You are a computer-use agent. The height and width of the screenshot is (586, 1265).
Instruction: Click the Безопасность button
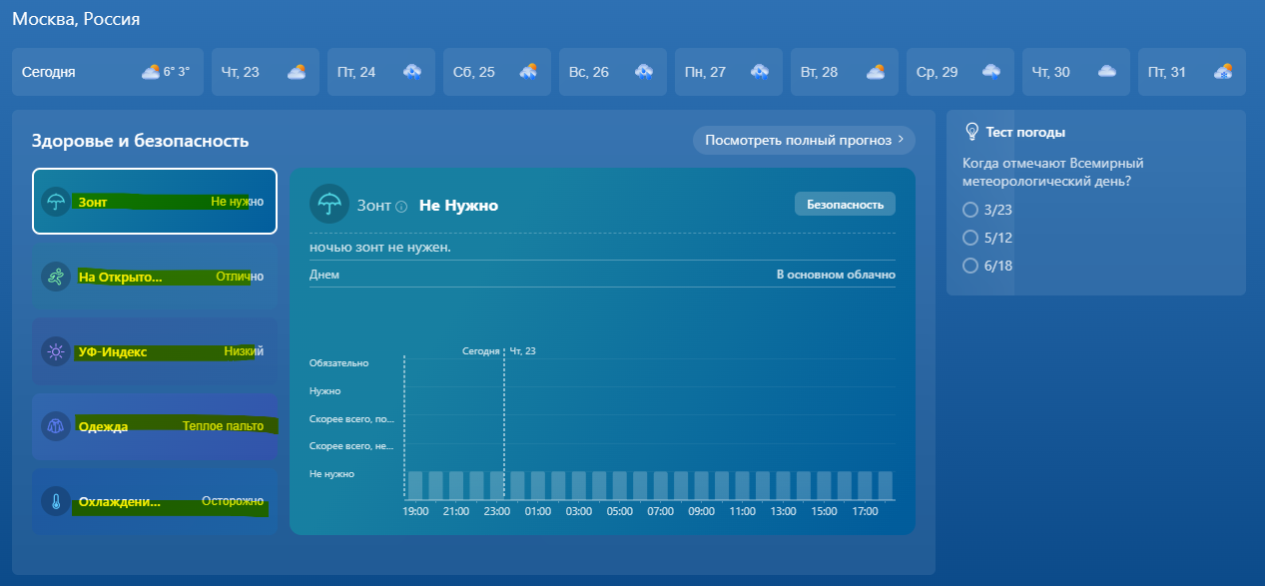pyautogui.click(x=845, y=204)
